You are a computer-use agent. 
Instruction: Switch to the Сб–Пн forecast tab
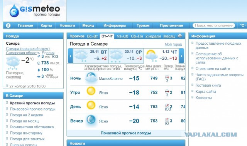click(137, 36)
